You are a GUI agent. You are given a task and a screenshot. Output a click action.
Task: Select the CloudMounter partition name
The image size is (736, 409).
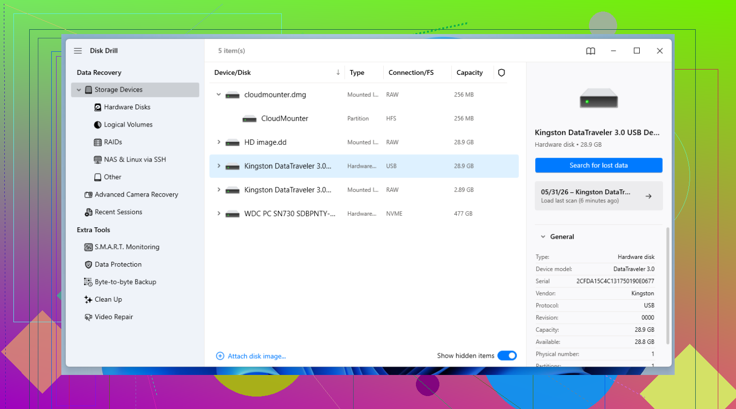285,119
